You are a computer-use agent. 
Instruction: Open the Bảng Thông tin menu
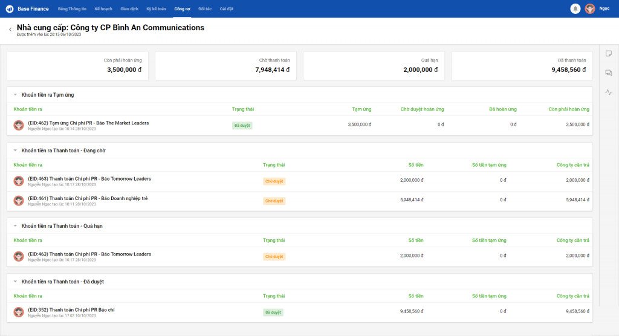[72, 8]
